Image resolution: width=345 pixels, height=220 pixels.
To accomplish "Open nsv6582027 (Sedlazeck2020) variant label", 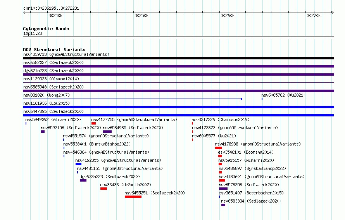I will (x=53, y=62).
